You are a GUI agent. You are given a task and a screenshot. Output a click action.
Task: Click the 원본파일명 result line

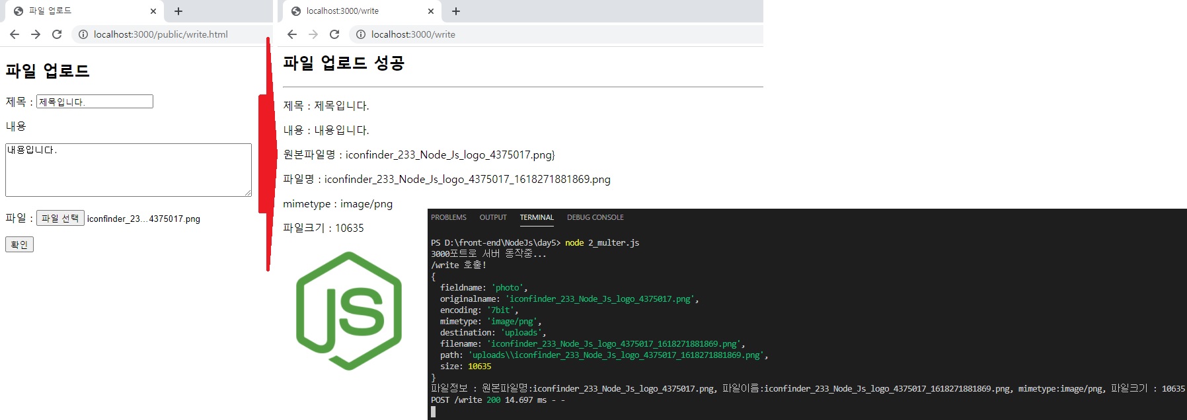point(419,155)
